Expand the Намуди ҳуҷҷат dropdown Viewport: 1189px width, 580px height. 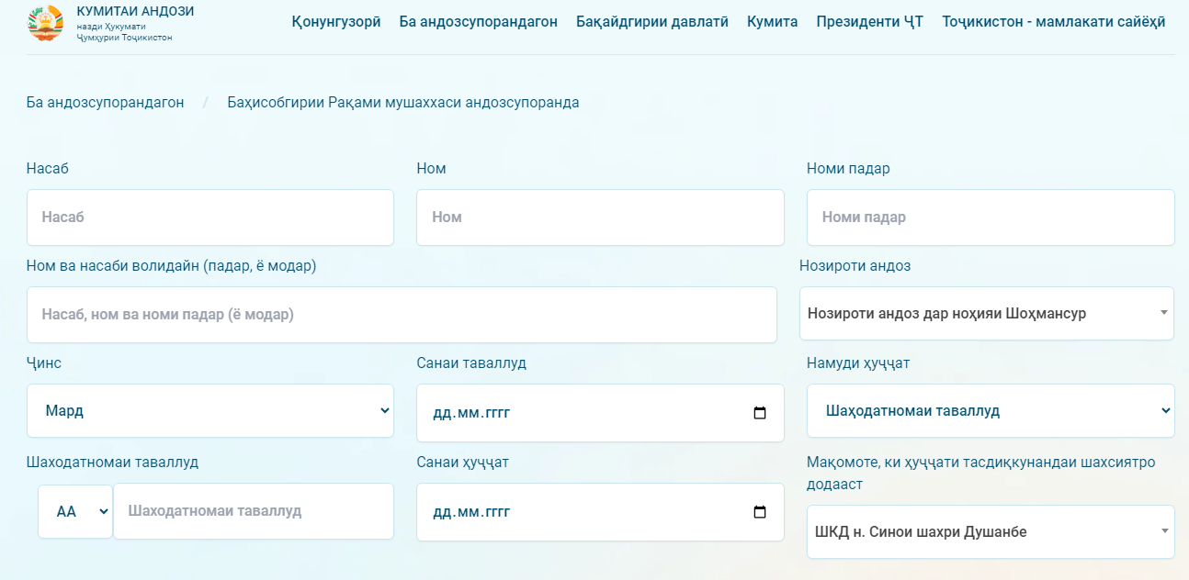click(990, 411)
